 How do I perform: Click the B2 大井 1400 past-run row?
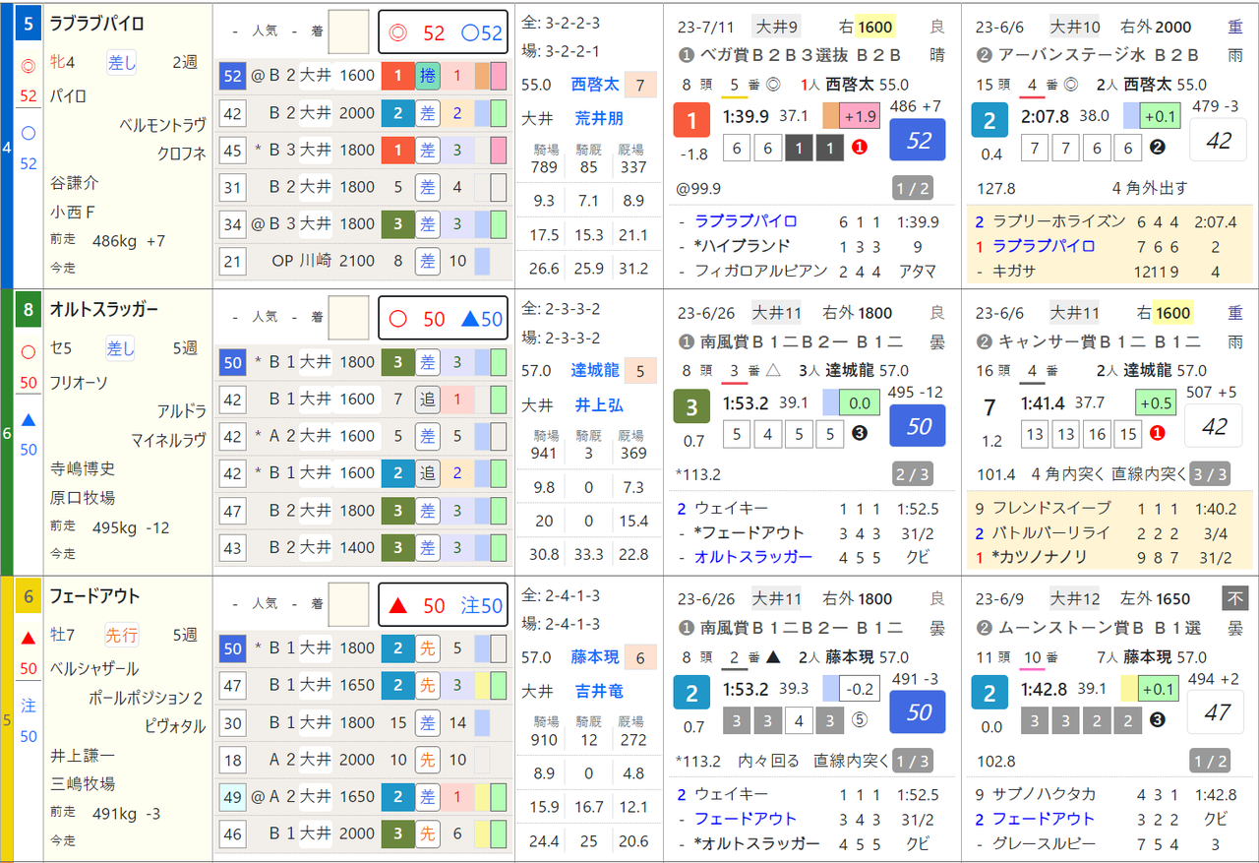pos(362,547)
